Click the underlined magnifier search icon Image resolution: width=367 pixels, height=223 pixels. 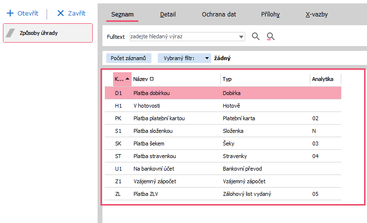point(270,36)
